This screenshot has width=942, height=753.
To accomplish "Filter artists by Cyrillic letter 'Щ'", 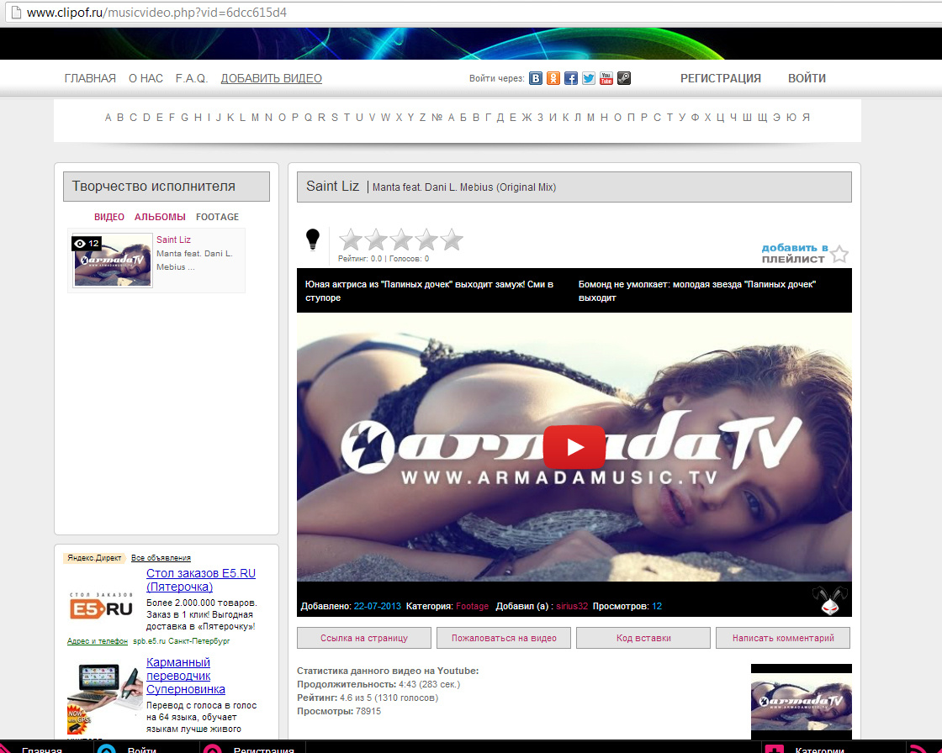I will (x=762, y=118).
